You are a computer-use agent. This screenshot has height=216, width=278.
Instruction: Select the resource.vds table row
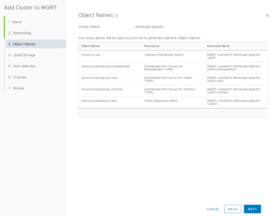pos(173,57)
